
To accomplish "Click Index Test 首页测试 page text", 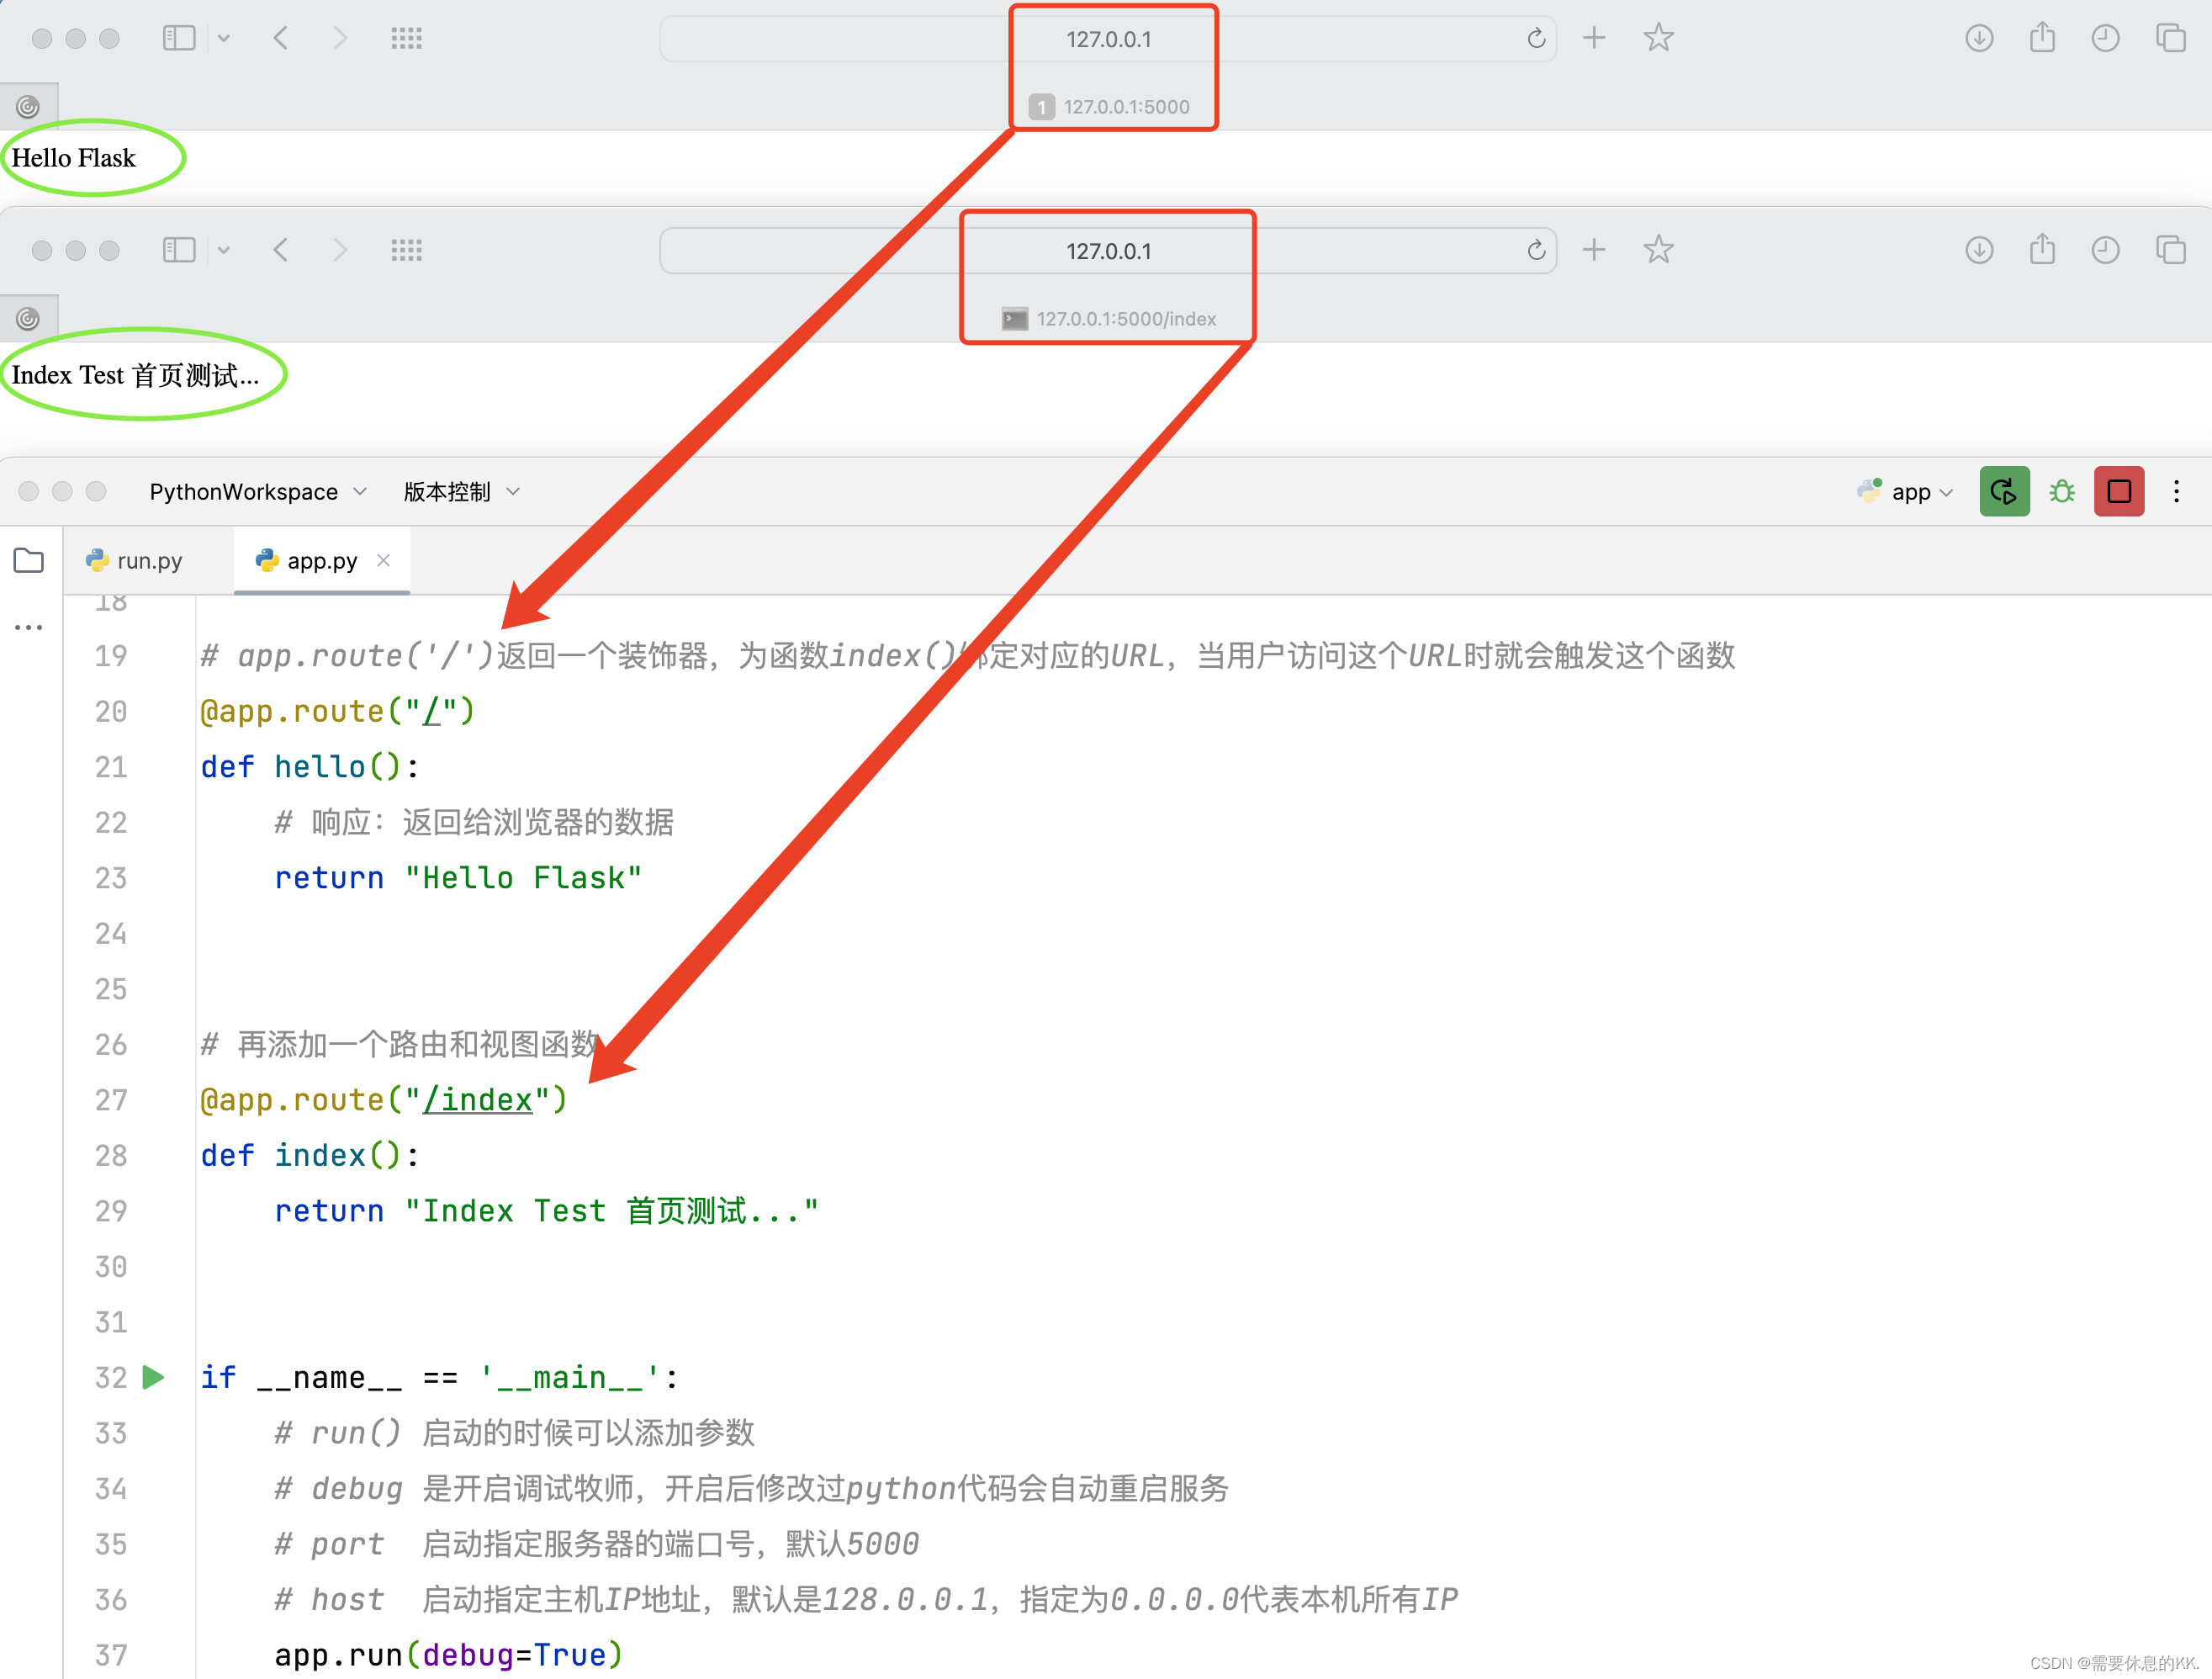I will [x=135, y=375].
